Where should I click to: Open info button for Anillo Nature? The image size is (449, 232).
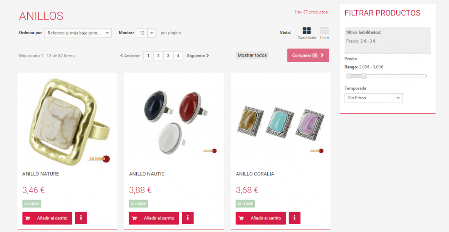point(81,218)
